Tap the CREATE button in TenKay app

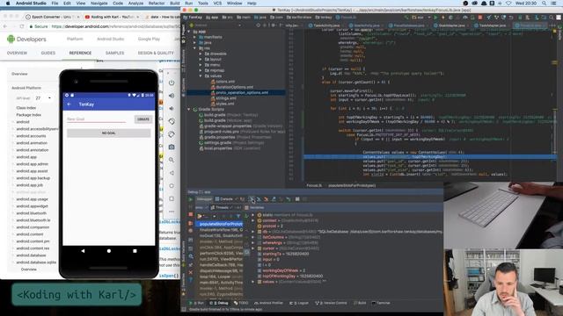click(x=143, y=119)
